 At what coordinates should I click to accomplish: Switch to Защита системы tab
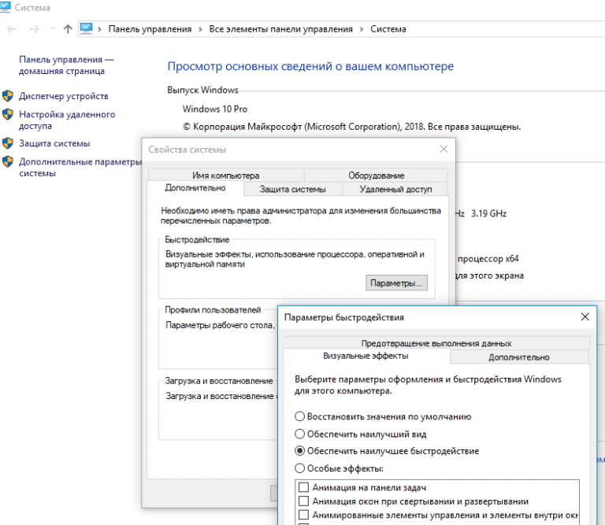[x=292, y=189]
